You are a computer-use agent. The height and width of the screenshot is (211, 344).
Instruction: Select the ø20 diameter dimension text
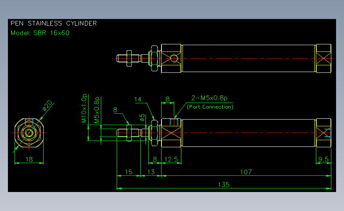point(47,106)
